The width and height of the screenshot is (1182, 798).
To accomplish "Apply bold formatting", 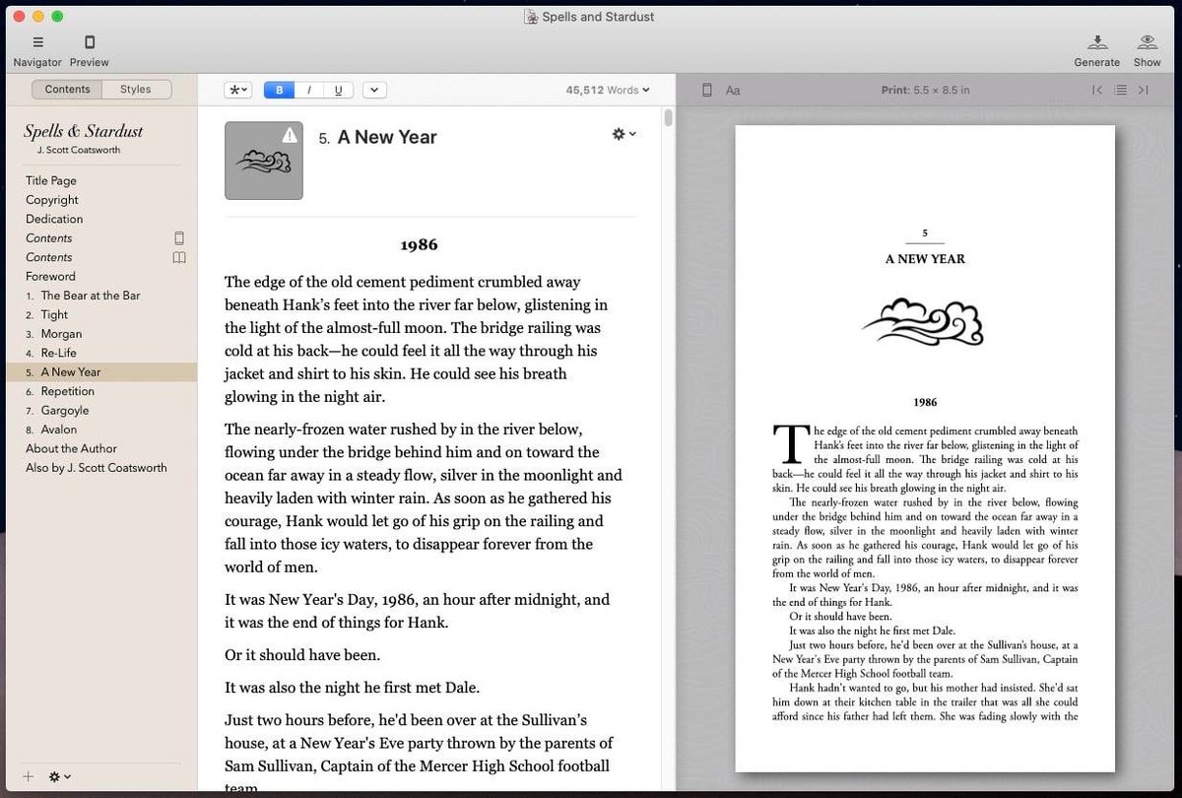I will 278,89.
